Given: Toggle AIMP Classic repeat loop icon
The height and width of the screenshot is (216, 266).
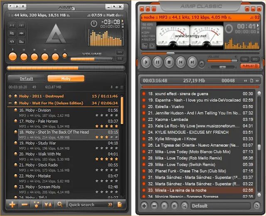Looking at the screenshot, I should click(152, 46).
